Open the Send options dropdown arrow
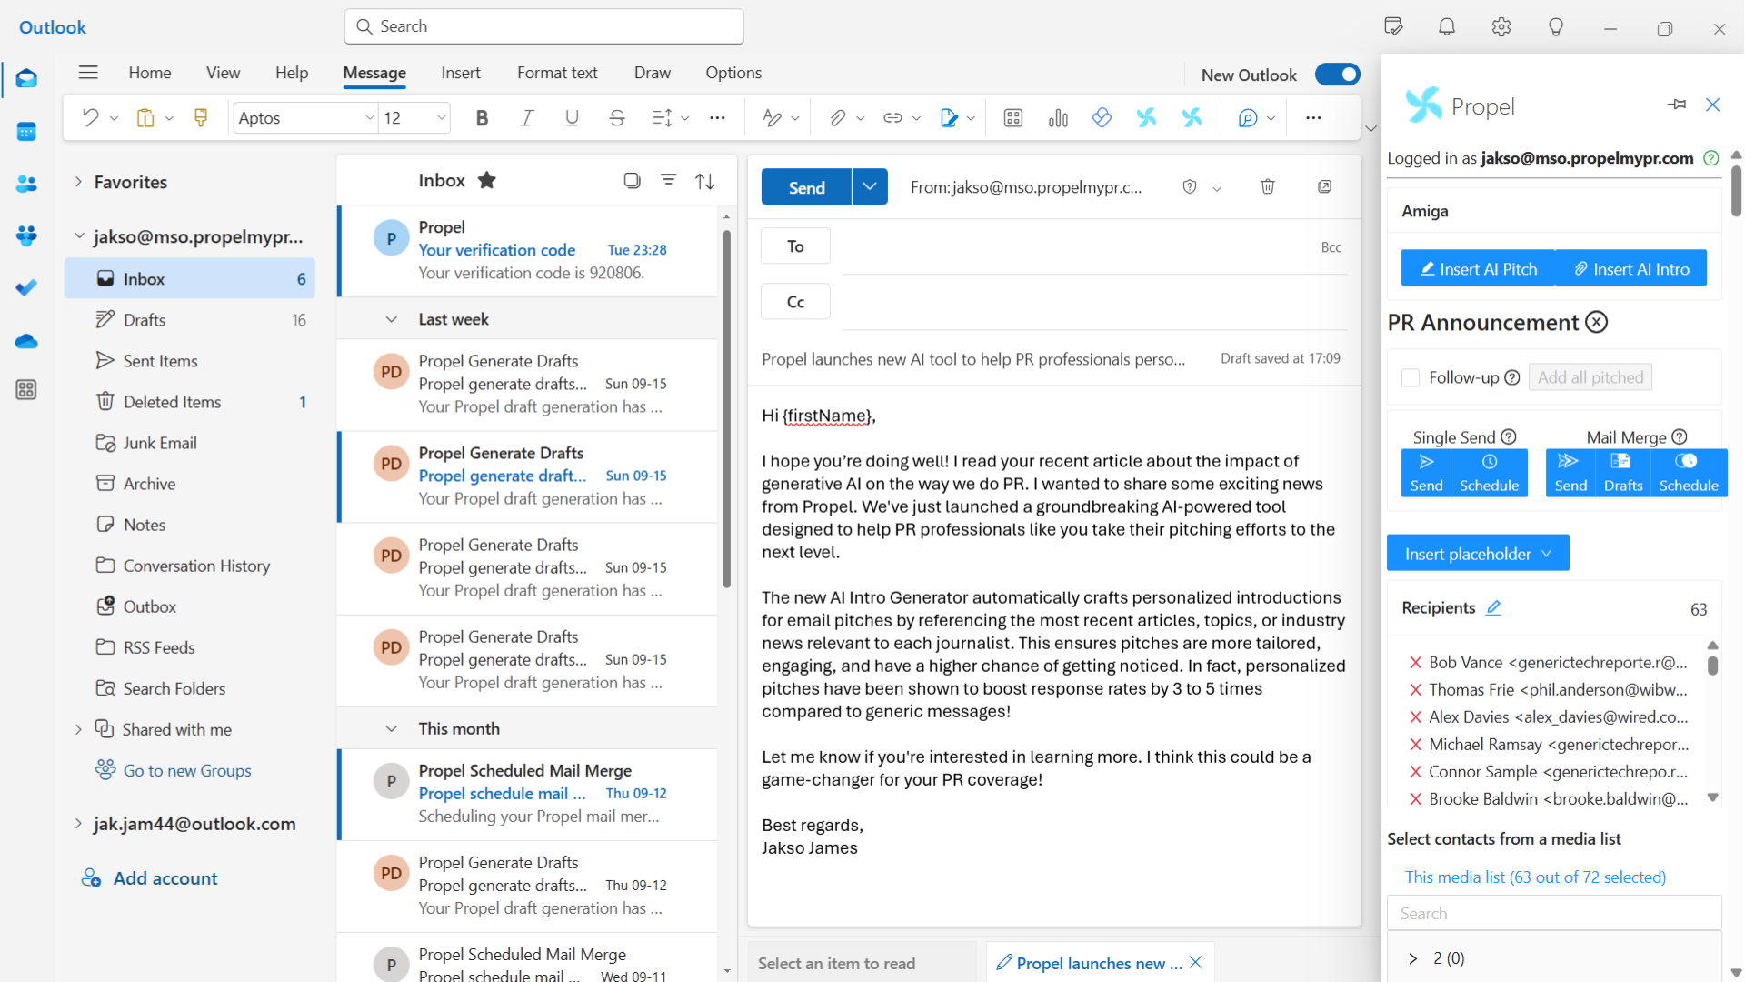Image resolution: width=1745 pixels, height=982 pixels. 870,187
